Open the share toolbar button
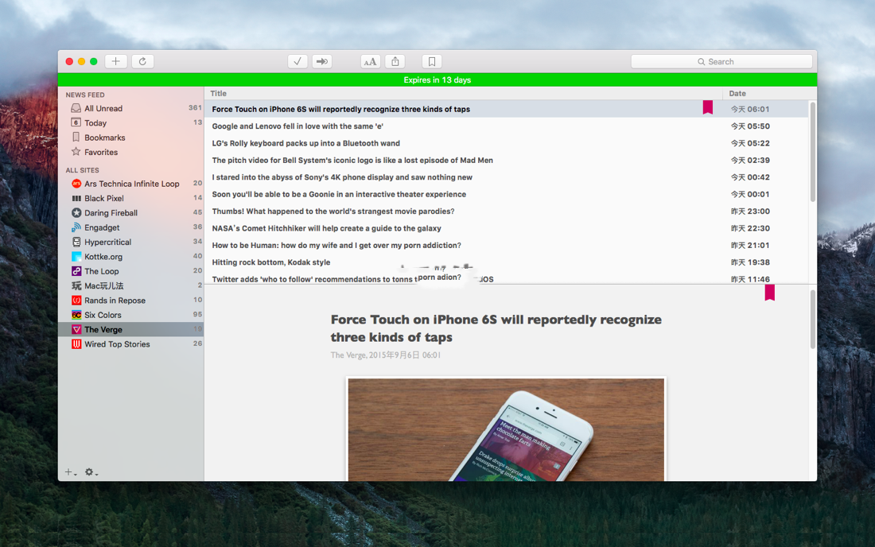The height and width of the screenshot is (547, 875). click(x=395, y=61)
